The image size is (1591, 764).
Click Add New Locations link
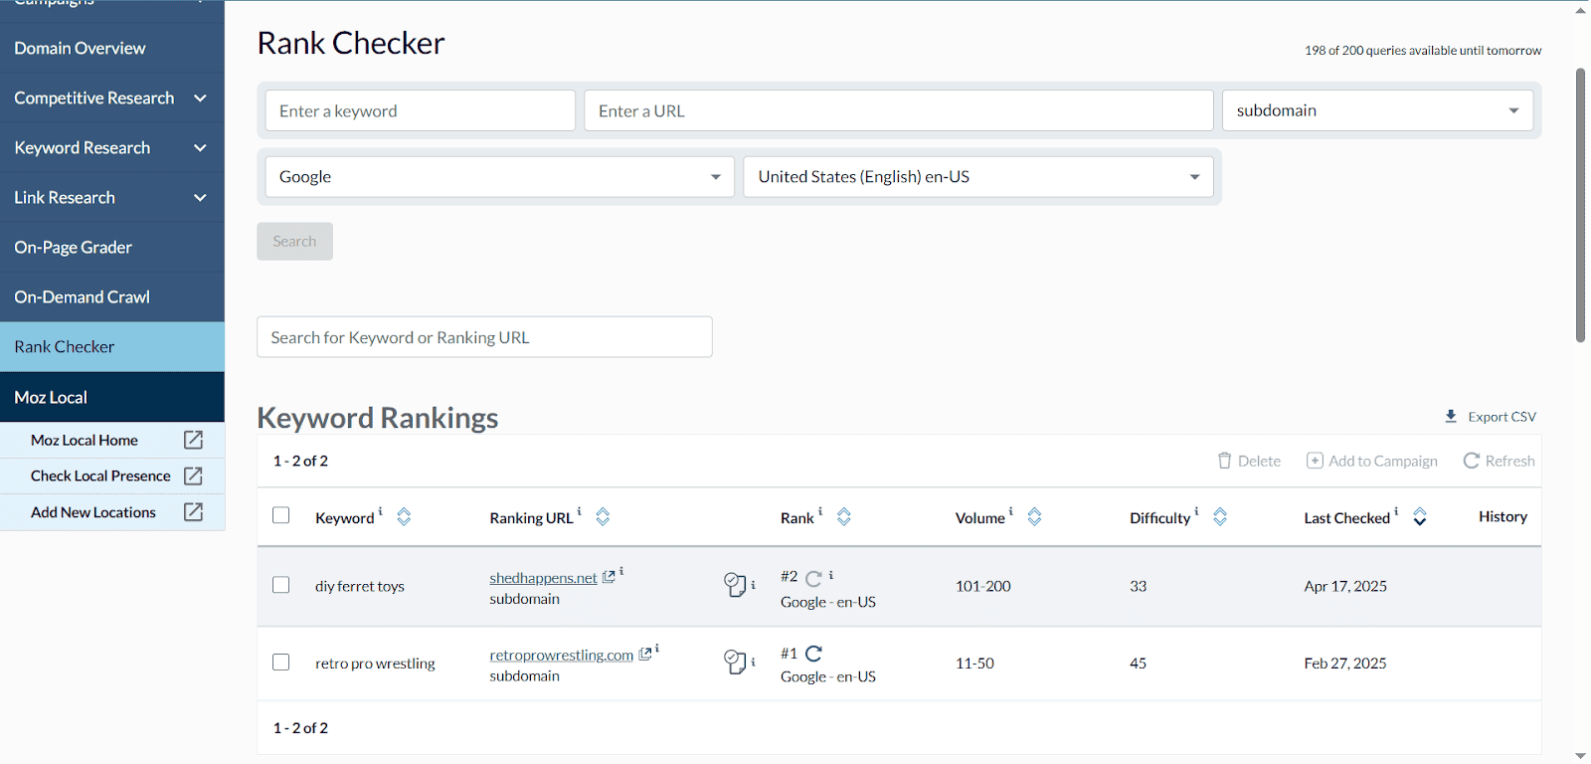(93, 512)
